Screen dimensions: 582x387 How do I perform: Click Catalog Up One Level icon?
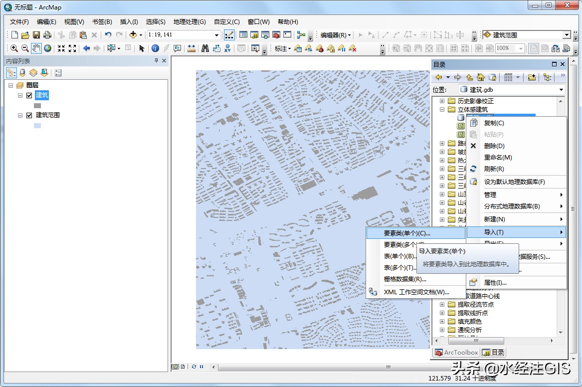[469, 77]
